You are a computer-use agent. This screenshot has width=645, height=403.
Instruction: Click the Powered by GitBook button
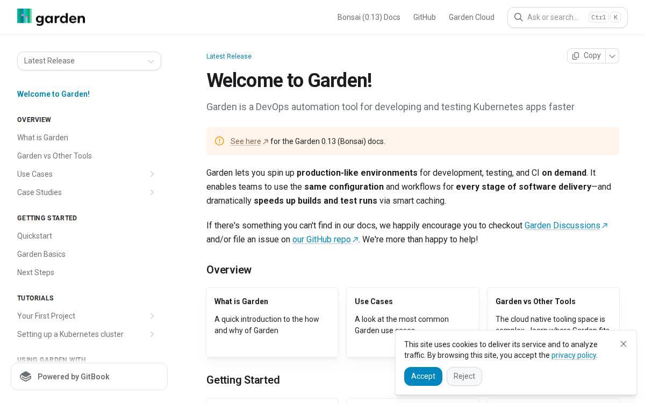click(89, 377)
